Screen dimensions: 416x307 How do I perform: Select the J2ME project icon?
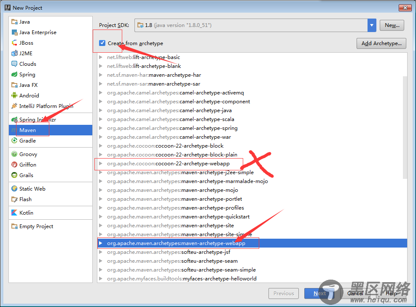(14, 53)
